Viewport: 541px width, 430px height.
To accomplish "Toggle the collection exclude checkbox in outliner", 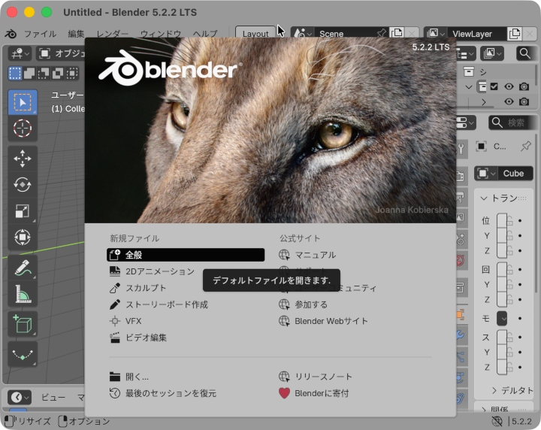I will [x=494, y=86].
